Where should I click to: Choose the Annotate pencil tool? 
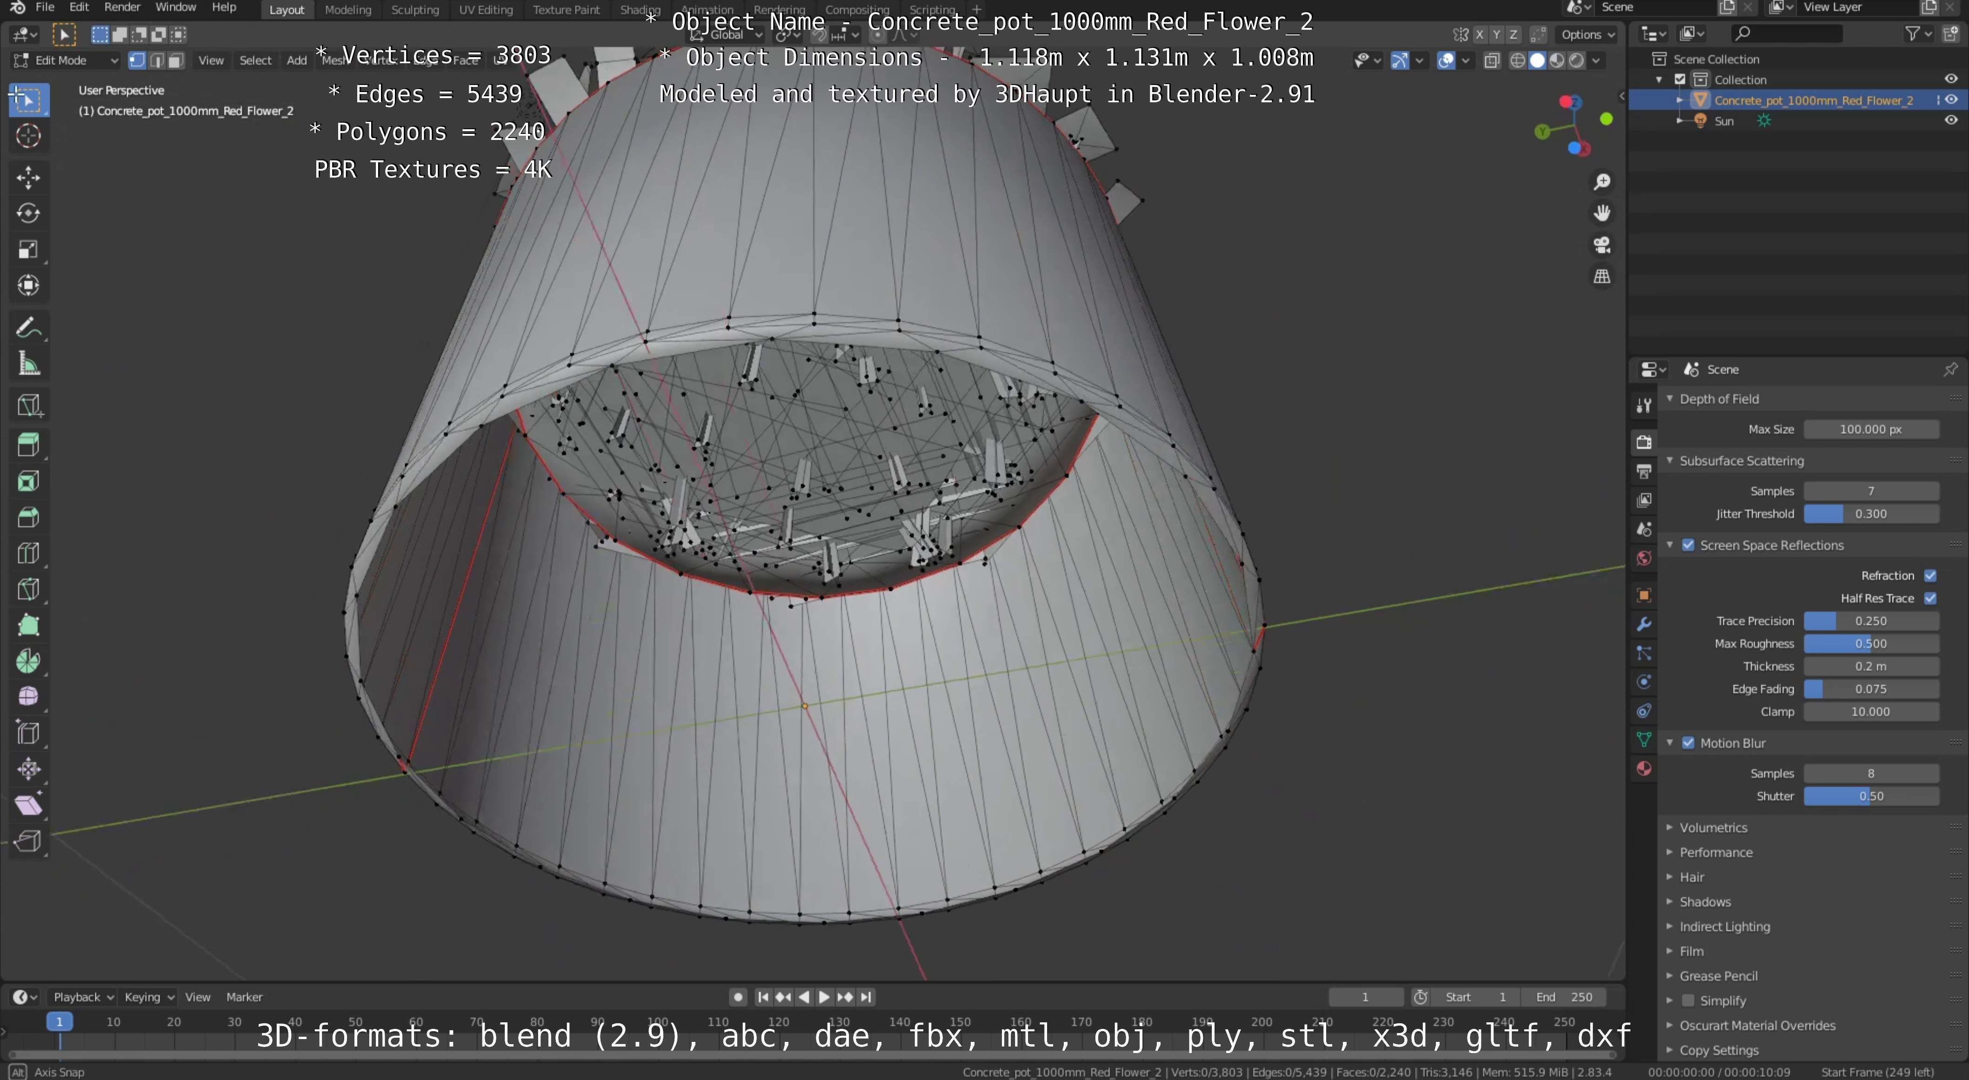coord(28,328)
